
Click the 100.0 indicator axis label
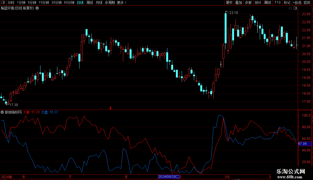pos(306,115)
